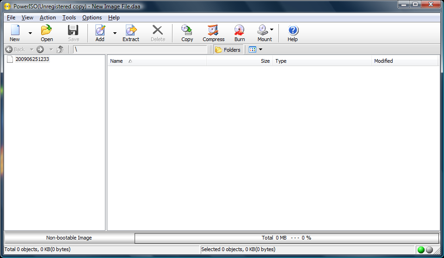Click the Up one level icon
Viewport: 444px width, 258px height.
coord(60,49)
